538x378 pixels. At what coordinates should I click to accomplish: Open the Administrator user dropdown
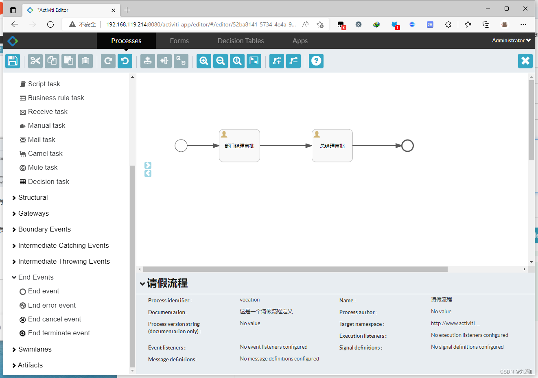[511, 41]
